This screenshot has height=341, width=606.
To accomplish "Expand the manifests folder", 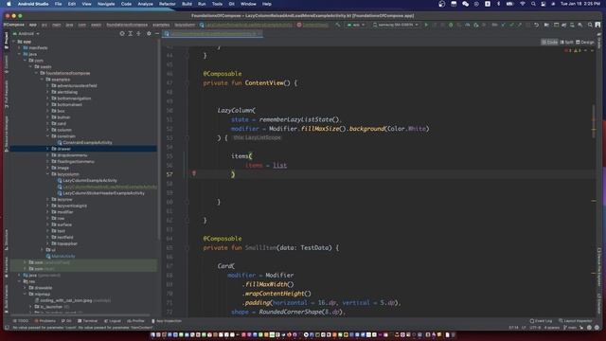I will pyautogui.click(x=19, y=48).
